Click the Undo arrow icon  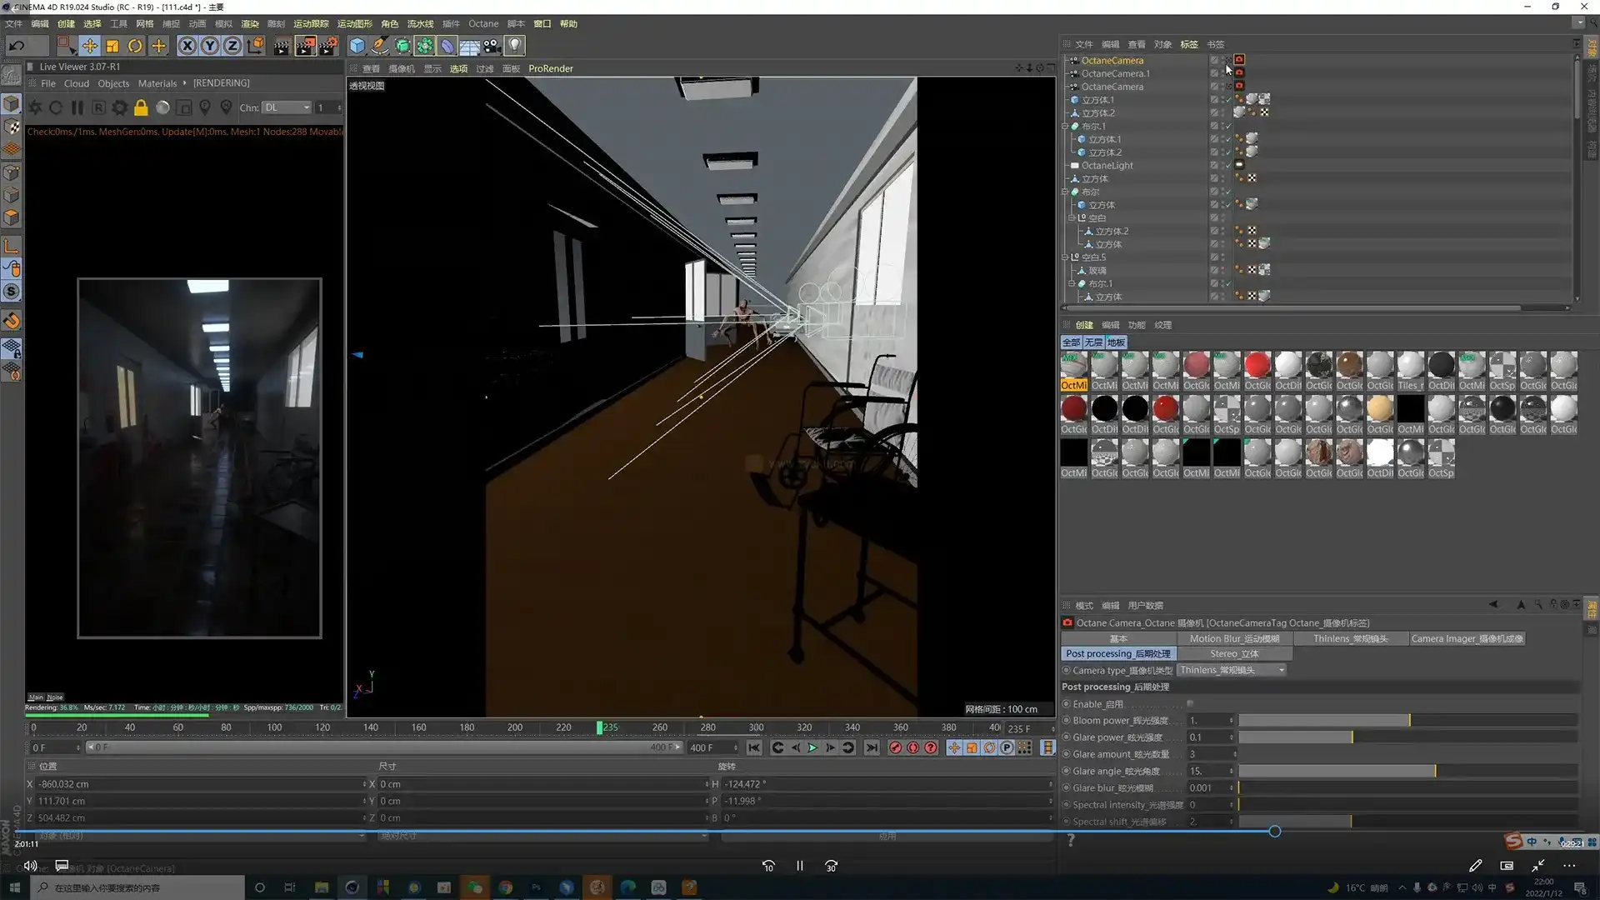coord(17,46)
